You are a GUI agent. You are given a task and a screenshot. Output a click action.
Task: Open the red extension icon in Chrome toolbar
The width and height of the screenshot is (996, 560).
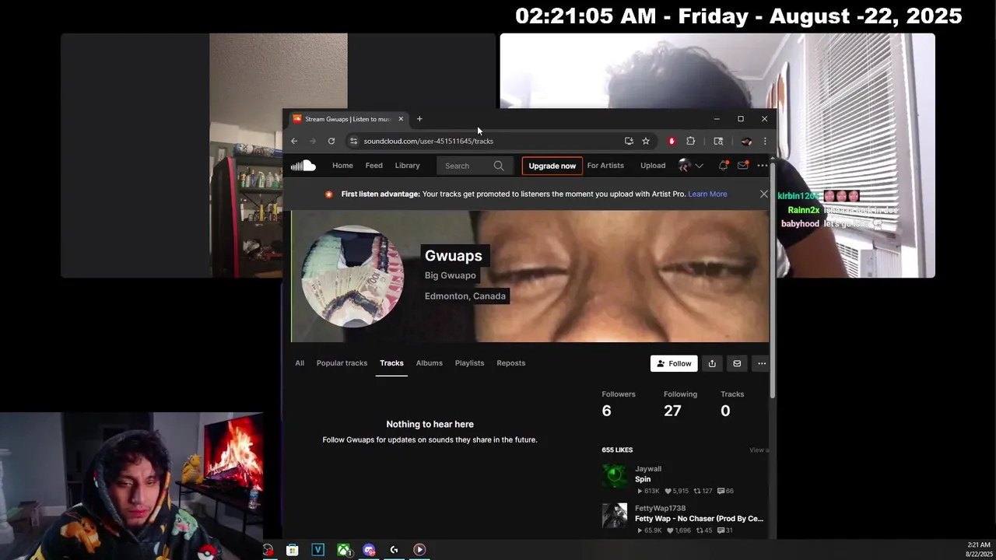tap(672, 141)
